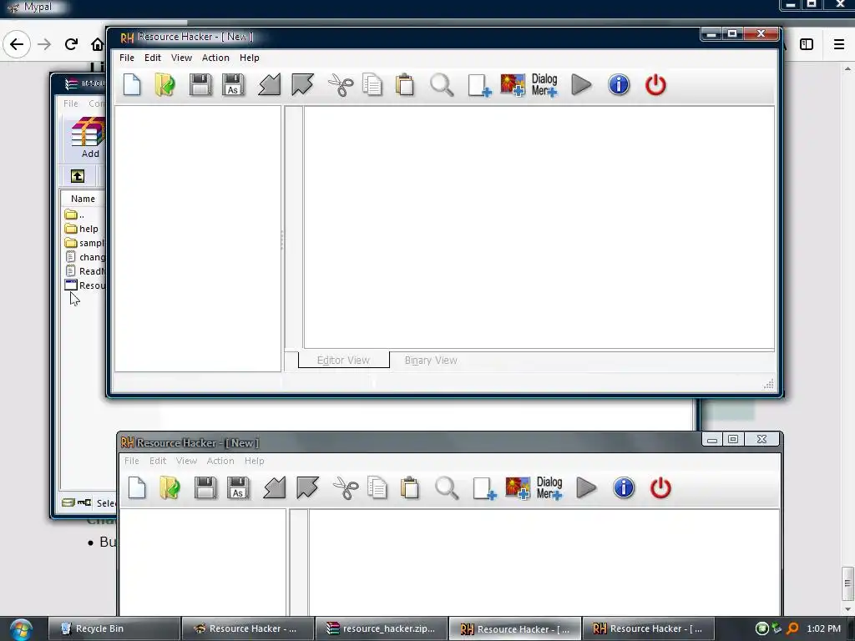
Task: Click resource_hacker.zip taskbar button
Action: 382,629
